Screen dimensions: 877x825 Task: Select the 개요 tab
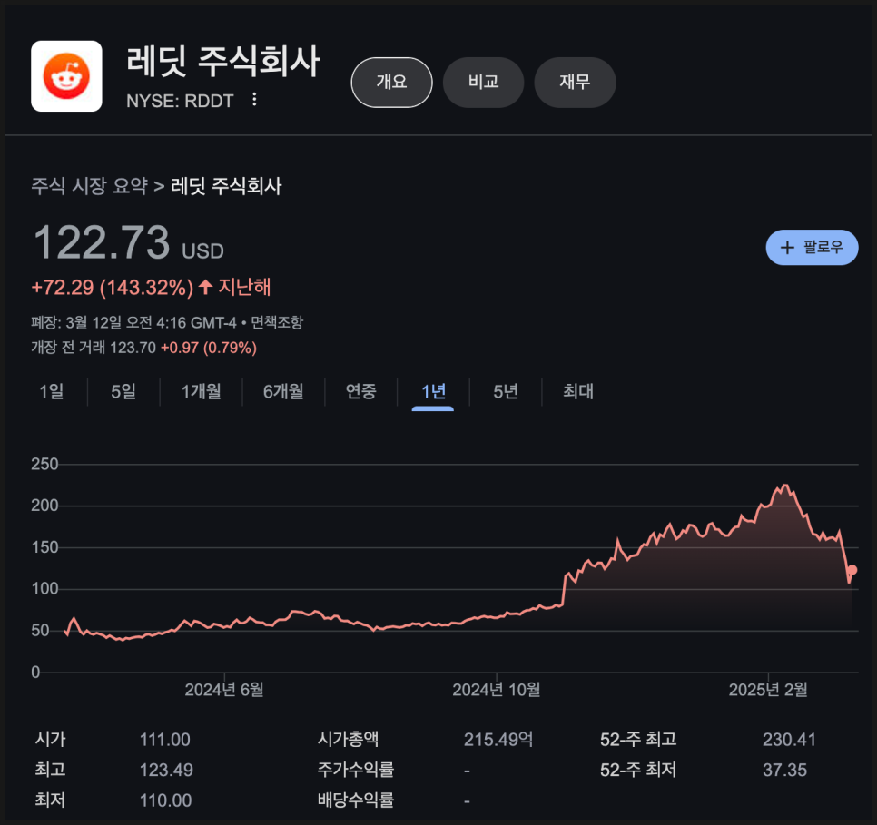pyautogui.click(x=391, y=83)
